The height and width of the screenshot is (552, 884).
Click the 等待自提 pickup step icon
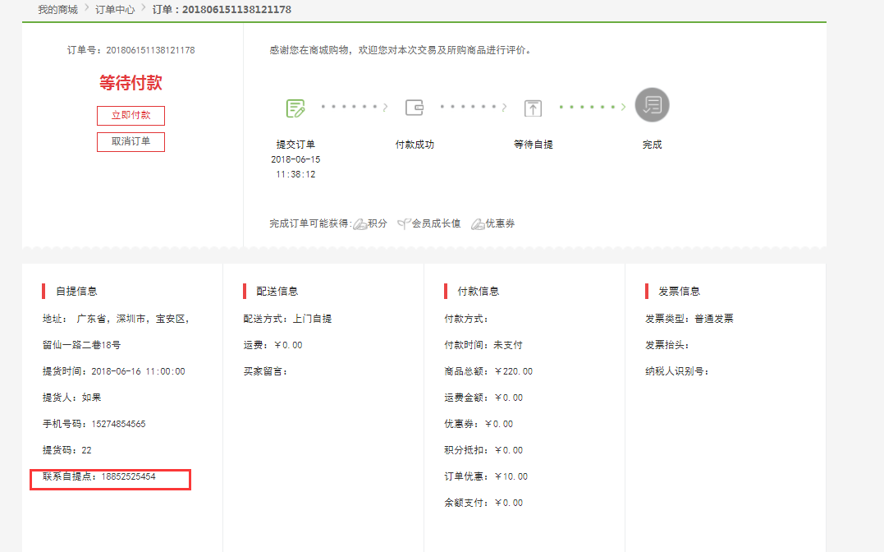tap(534, 108)
